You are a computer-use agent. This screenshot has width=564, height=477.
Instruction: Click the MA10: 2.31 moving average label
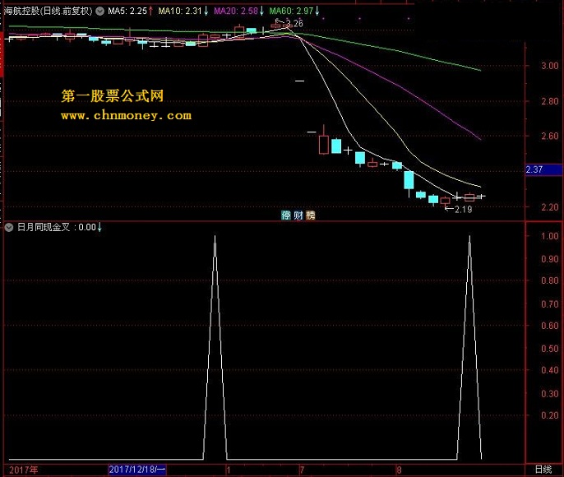[180, 12]
